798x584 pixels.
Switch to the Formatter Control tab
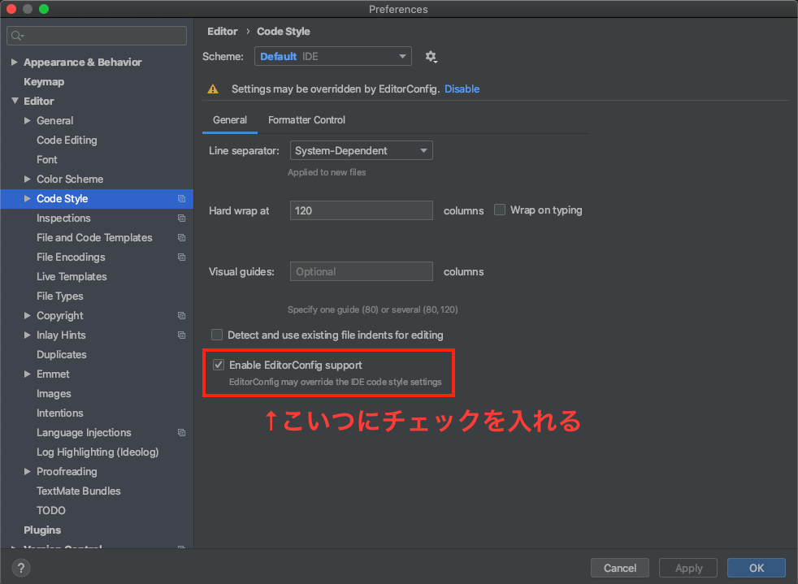pyautogui.click(x=306, y=119)
